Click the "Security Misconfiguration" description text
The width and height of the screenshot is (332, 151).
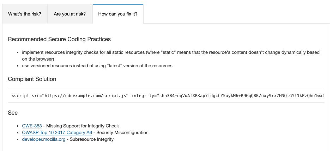pos(122,133)
